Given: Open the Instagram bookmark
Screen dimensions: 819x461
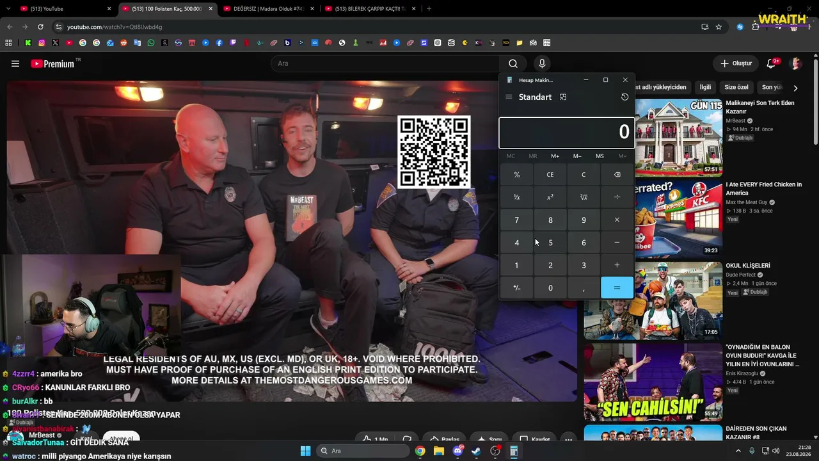Looking at the screenshot, I should click(42, 43).
